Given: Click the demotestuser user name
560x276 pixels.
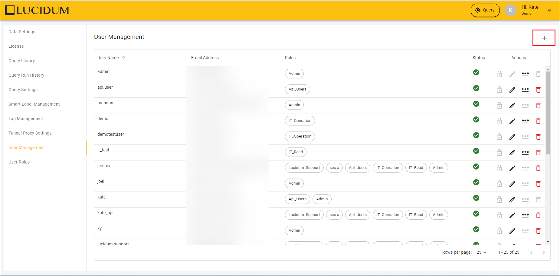Looking at the screenshot, I should (111, 134).
